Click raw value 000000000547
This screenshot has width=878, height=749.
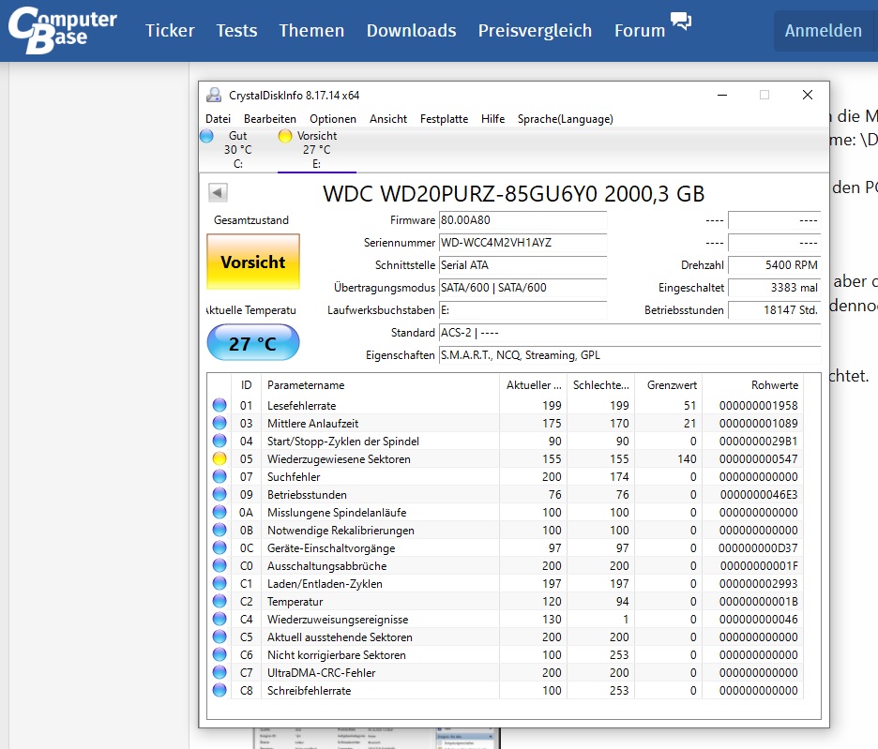coord(759,459)
